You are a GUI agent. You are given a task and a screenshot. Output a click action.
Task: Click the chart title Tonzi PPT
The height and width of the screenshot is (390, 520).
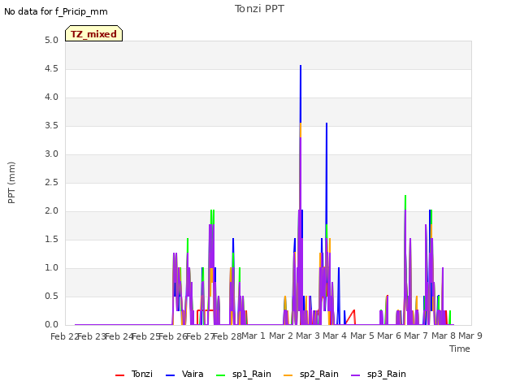point(259,9)
